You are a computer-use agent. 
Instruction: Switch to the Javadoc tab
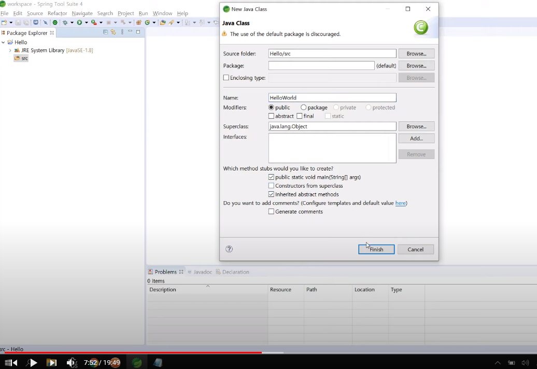[200, 272]
